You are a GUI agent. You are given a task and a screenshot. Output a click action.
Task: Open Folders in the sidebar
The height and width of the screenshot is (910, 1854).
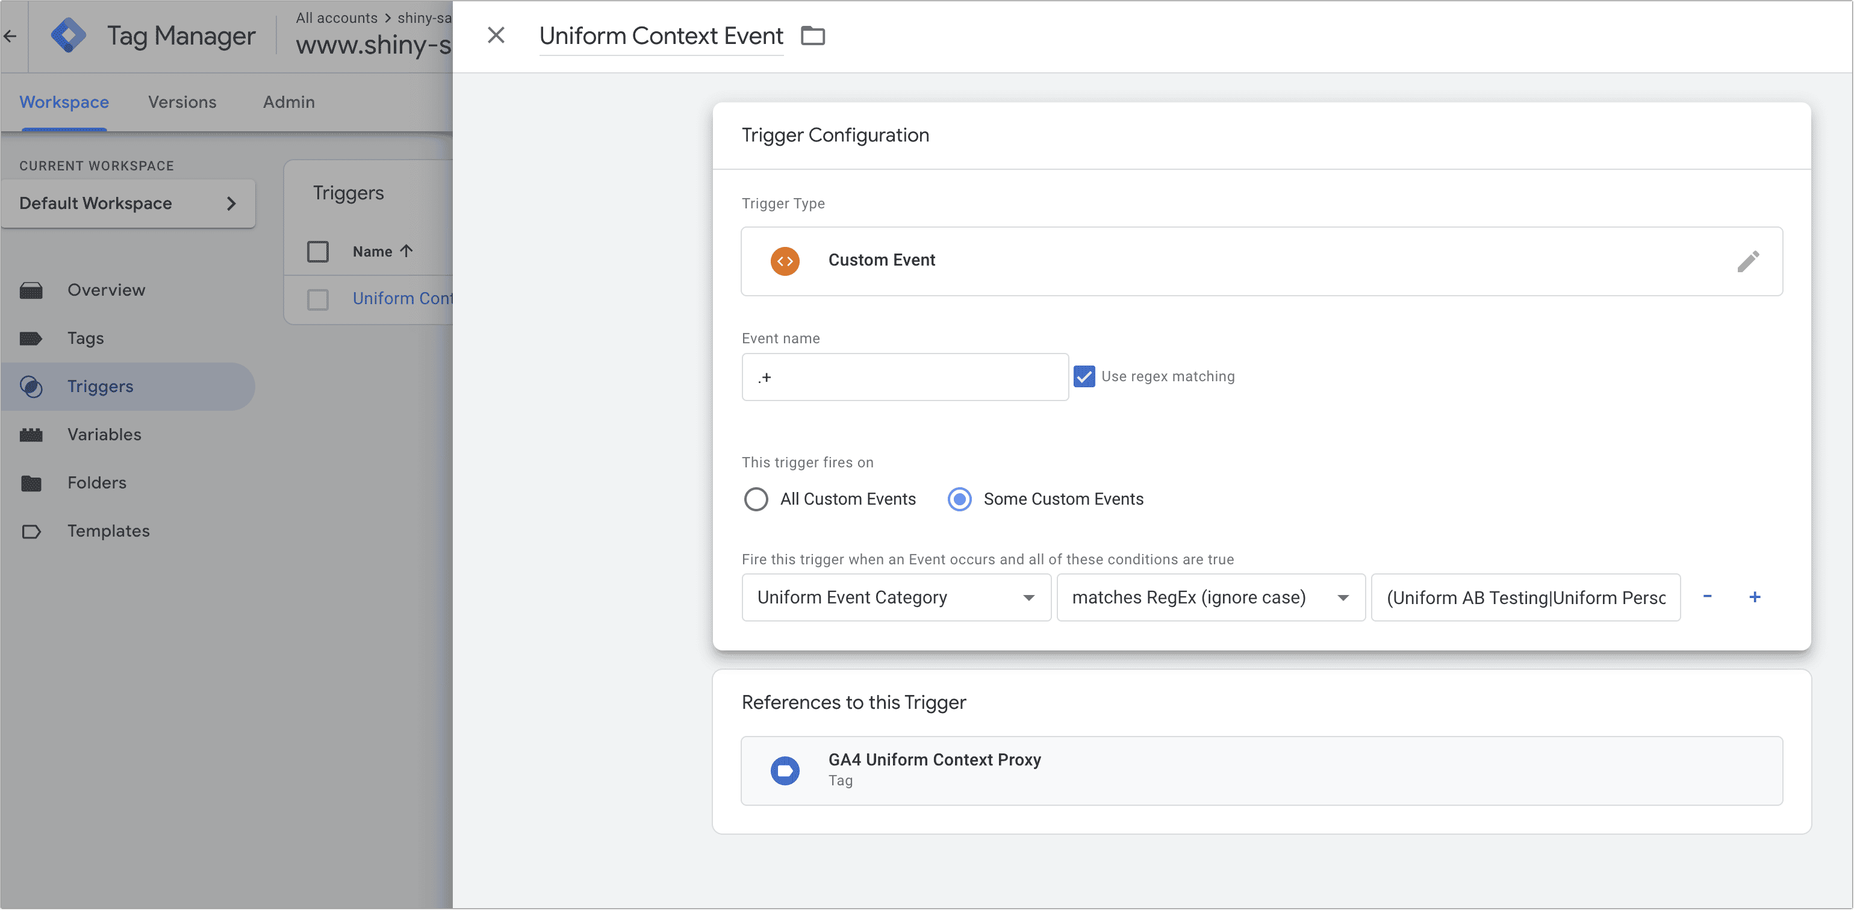pos(96,483)
